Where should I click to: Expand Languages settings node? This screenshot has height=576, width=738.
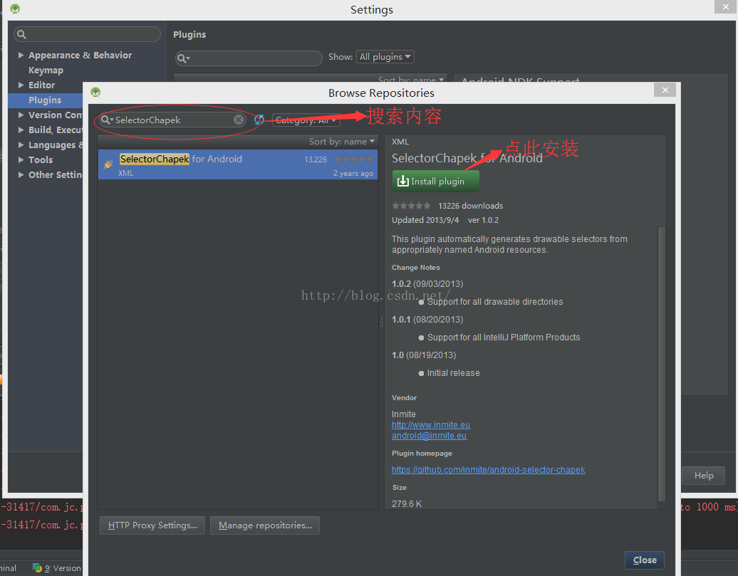(x=21, y=145)
